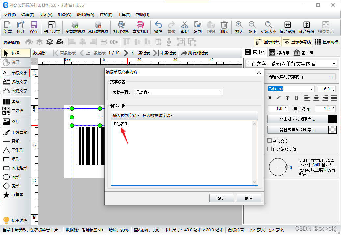Click transparent background color swatch

coord(332,130)
